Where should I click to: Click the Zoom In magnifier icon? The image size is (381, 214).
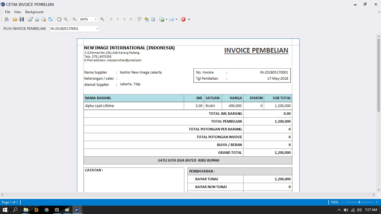coord(102,19)
